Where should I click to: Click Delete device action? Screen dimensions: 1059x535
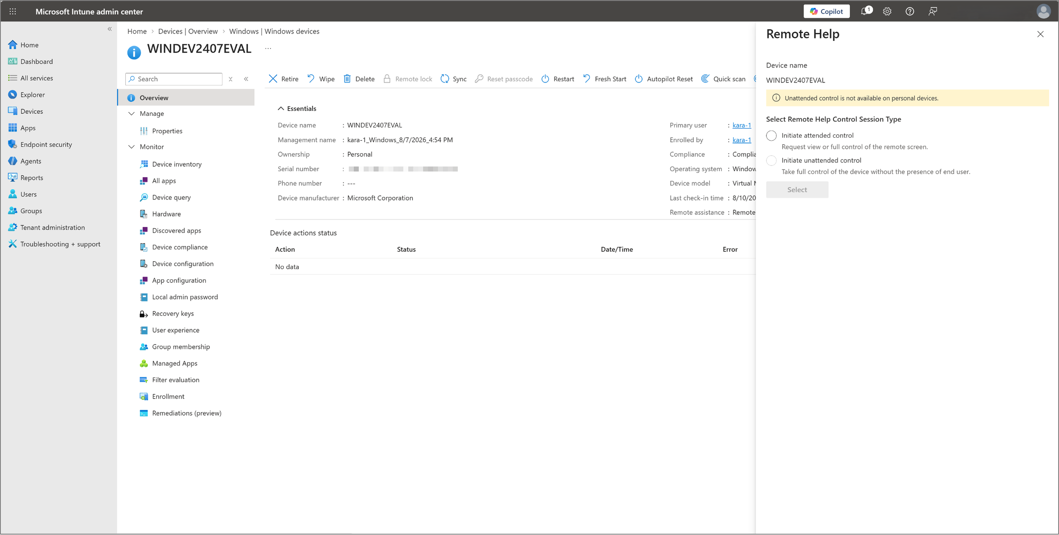tap(359, 79)
